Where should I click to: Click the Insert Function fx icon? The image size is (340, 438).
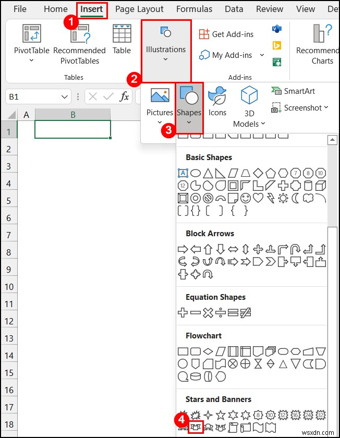[x=124, y=96]
